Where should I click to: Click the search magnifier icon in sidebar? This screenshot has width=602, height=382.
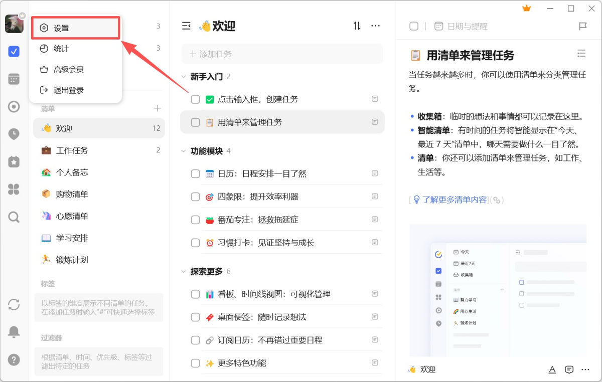point(14,217)
